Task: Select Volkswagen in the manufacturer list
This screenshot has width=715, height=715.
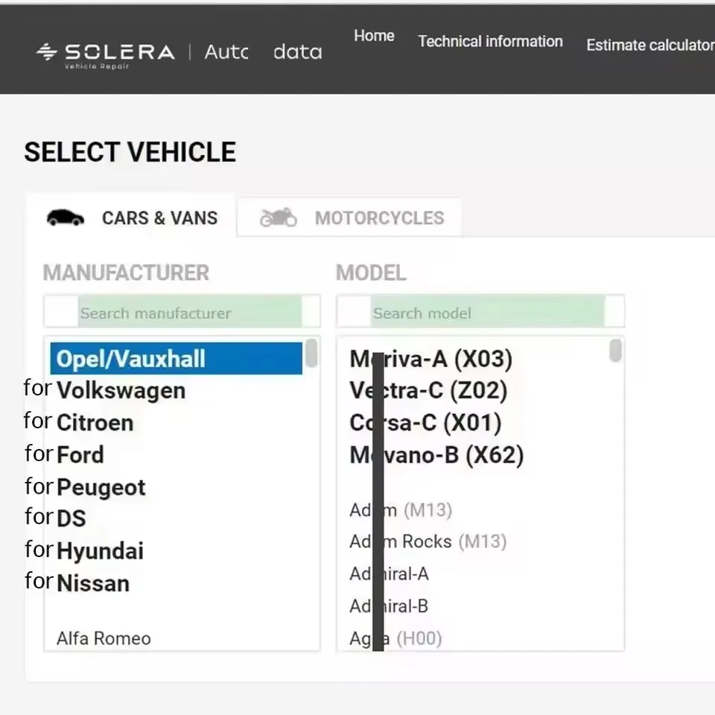Action: pos(121,390)
